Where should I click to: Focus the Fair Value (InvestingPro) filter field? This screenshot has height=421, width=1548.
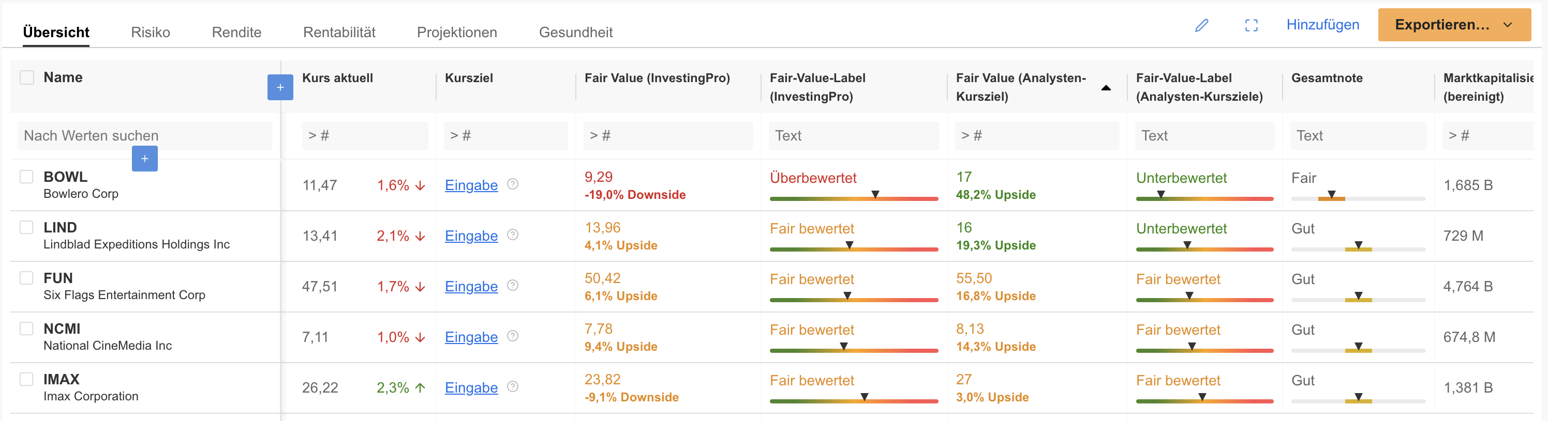pyautogui.click(x=667, y=135)
